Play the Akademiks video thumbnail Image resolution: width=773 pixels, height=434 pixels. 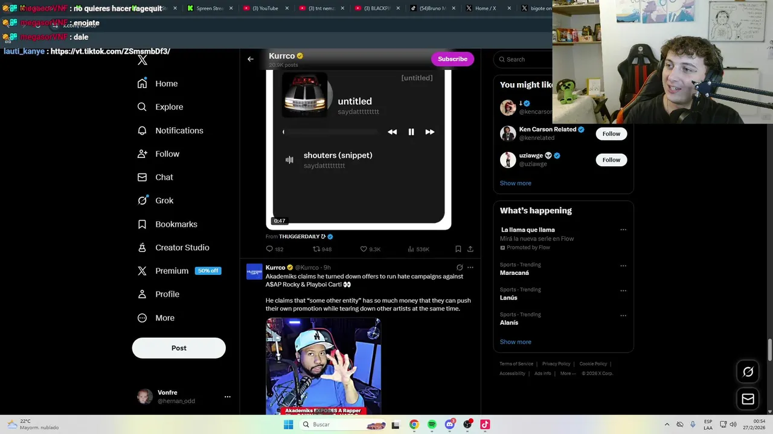[x=323, y=366]
